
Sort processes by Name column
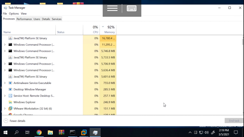tap(29, 30)
